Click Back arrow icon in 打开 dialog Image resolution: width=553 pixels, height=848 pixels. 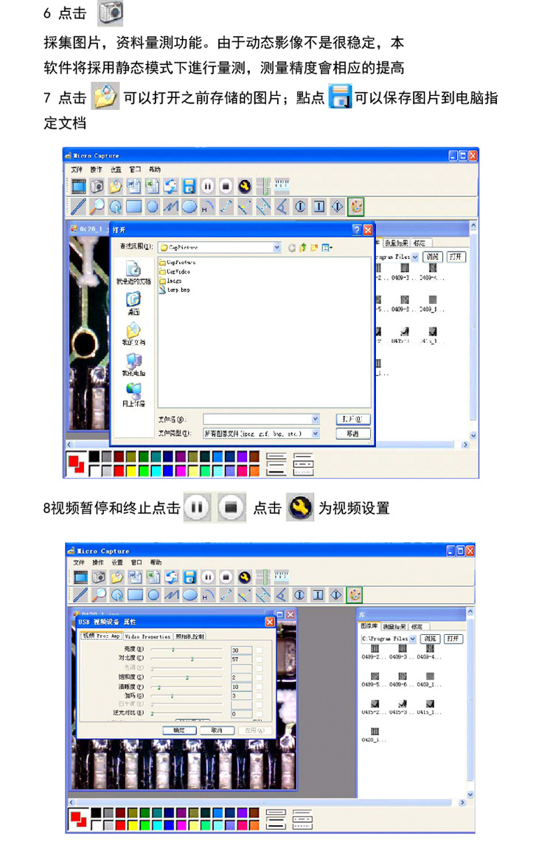click(x=292, y=248)
